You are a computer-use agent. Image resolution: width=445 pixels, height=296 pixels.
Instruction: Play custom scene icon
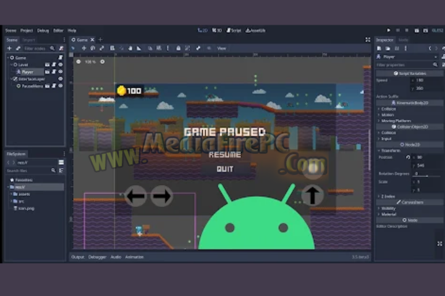(x=425, y=30)
